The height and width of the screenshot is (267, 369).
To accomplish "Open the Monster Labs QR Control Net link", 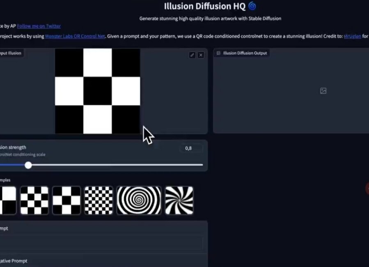I will 75,36.
